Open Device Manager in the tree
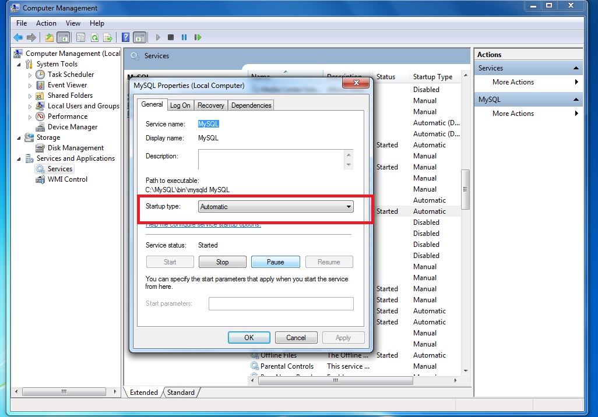Viewport: 598px width, 417px height. pyautogui.click(x=72, y=127)
